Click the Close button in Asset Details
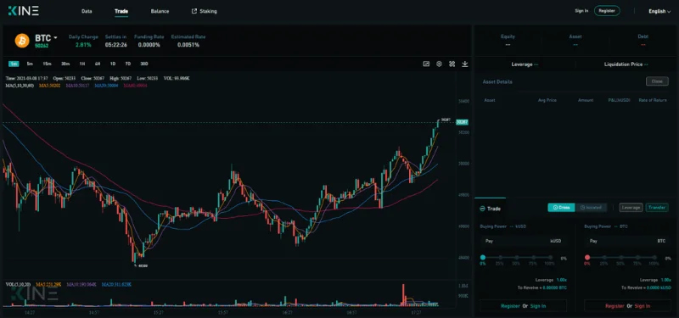This screenshot has height=318, width=679. click(657, 81)
